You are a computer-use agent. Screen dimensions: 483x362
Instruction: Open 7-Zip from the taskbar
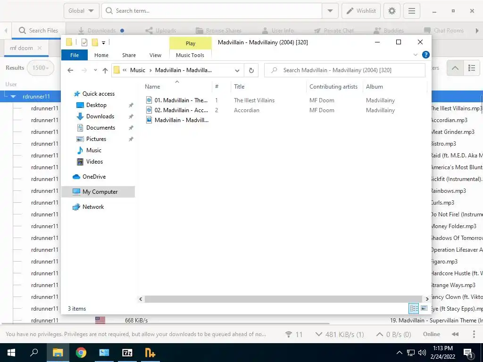point(127,353)
